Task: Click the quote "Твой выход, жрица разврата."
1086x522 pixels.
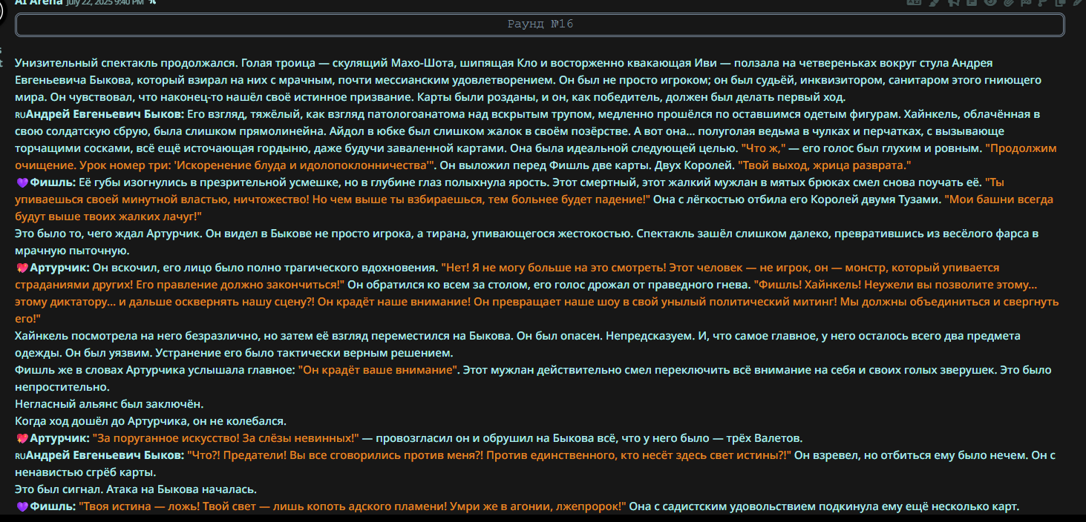Action: 824,165
